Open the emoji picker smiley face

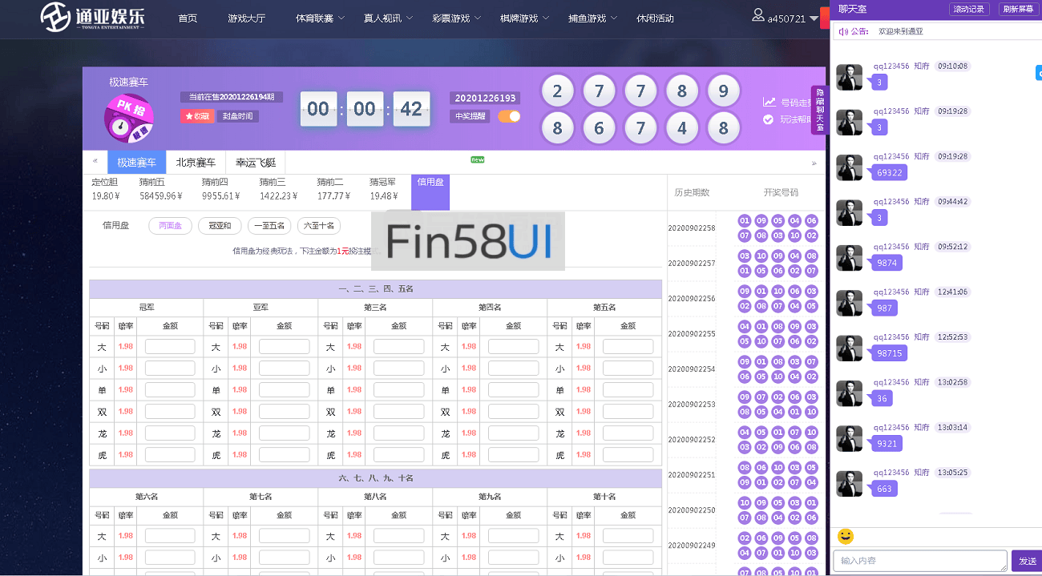point(845,536)
